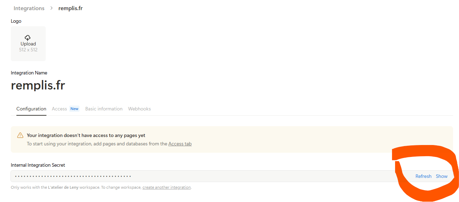Click the Internal Integration Secret label
The height and width of the screenshot is (202, 459).
click(38, 165)
